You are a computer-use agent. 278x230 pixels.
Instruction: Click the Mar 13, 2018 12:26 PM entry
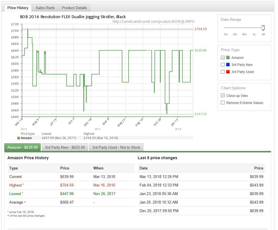159,177
